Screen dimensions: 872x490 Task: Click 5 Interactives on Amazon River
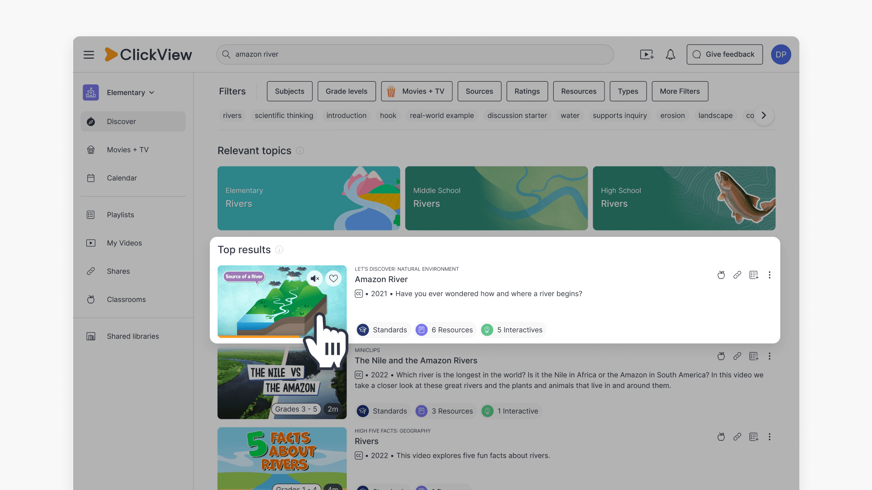point(513,330)
